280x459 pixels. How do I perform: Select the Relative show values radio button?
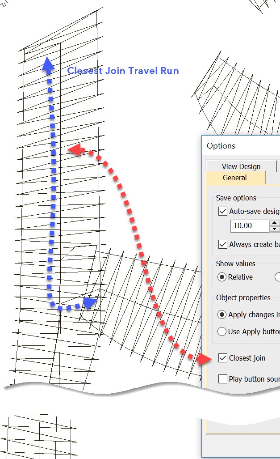click(x=222, y=277)
